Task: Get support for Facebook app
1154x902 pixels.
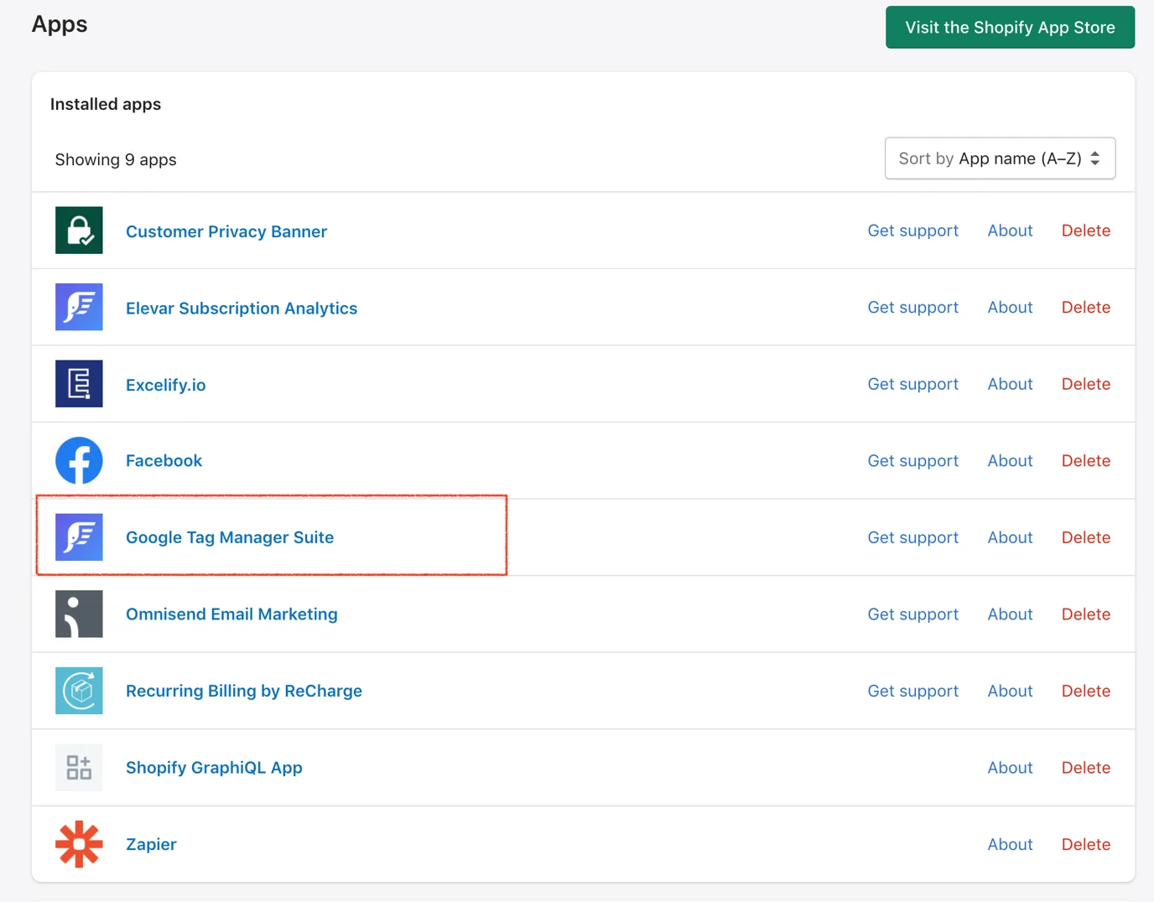Action: coord(912,460)
